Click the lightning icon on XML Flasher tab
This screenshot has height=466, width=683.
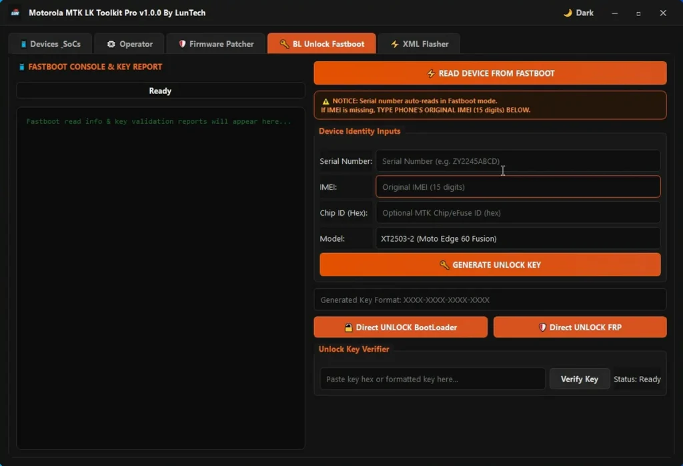(x=395, y=44)
